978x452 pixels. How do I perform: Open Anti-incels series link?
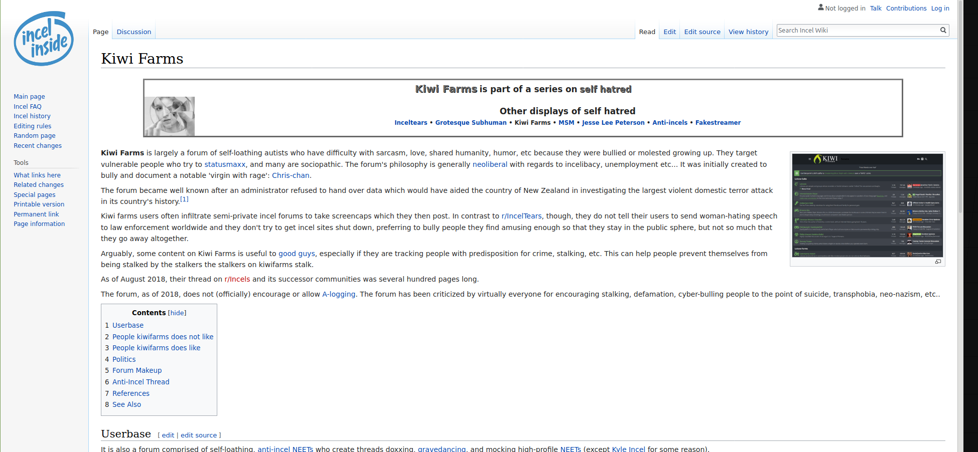point(670,123)
